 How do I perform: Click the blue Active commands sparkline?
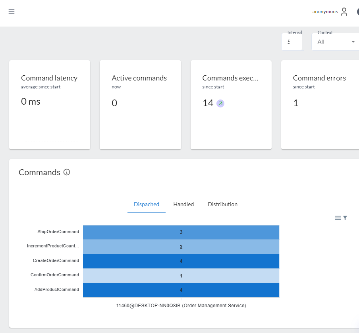click(x=140, y=139)
